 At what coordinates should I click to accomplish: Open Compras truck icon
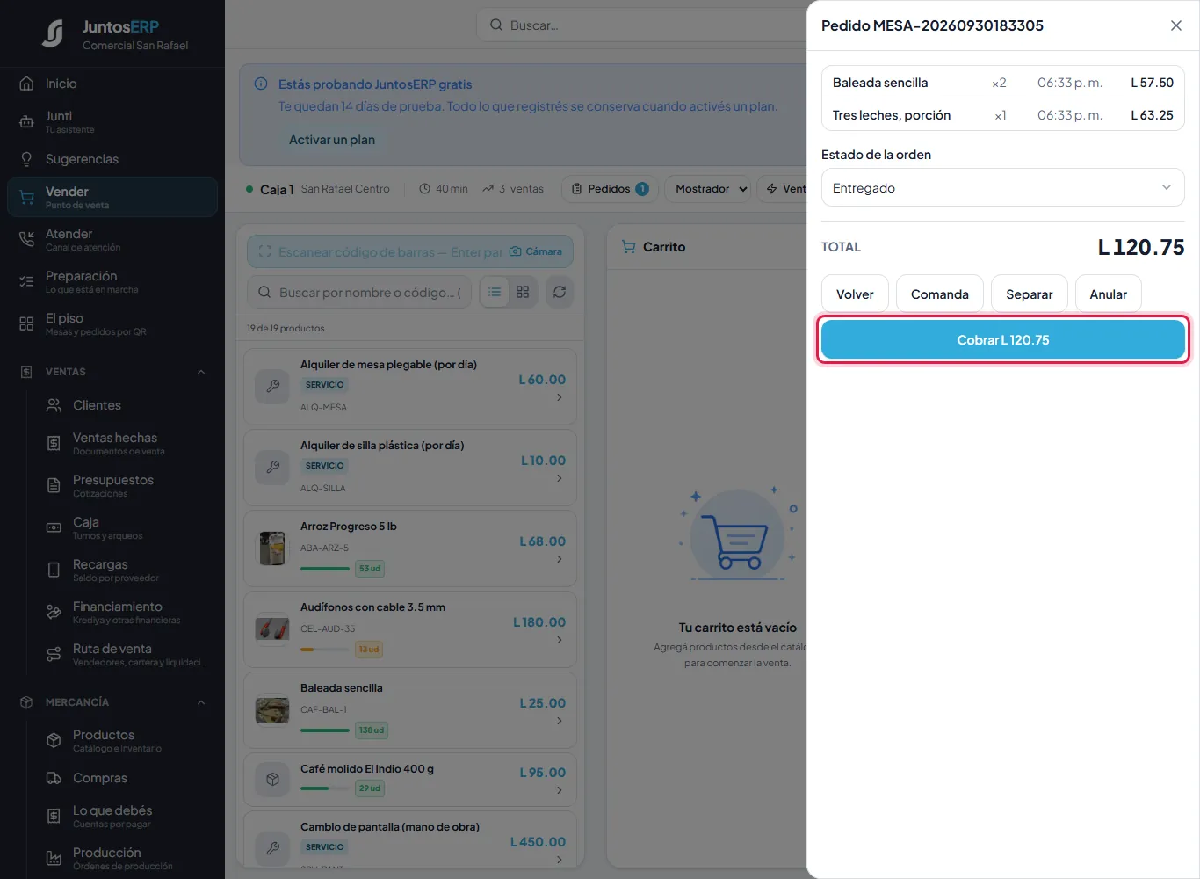[x=54, y=778]
